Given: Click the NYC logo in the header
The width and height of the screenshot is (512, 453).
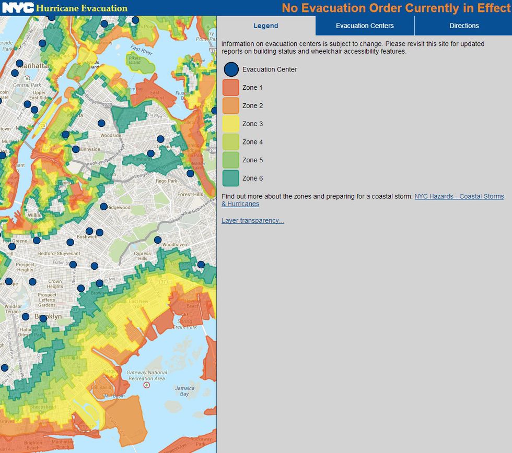Looking at the screenshot, I should pyautogui.click(x=18, y=8).
